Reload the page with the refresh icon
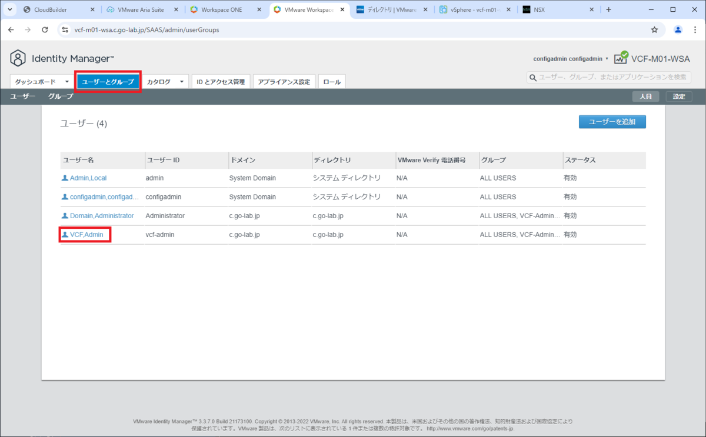This screenshot has height=437, width=706. pyautogui.click(x=45, y=29)
